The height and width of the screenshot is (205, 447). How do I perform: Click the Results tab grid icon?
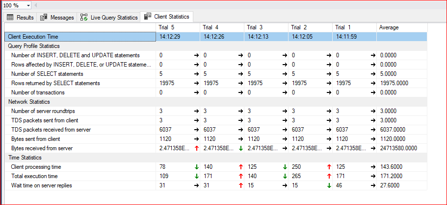coord(10,18)
